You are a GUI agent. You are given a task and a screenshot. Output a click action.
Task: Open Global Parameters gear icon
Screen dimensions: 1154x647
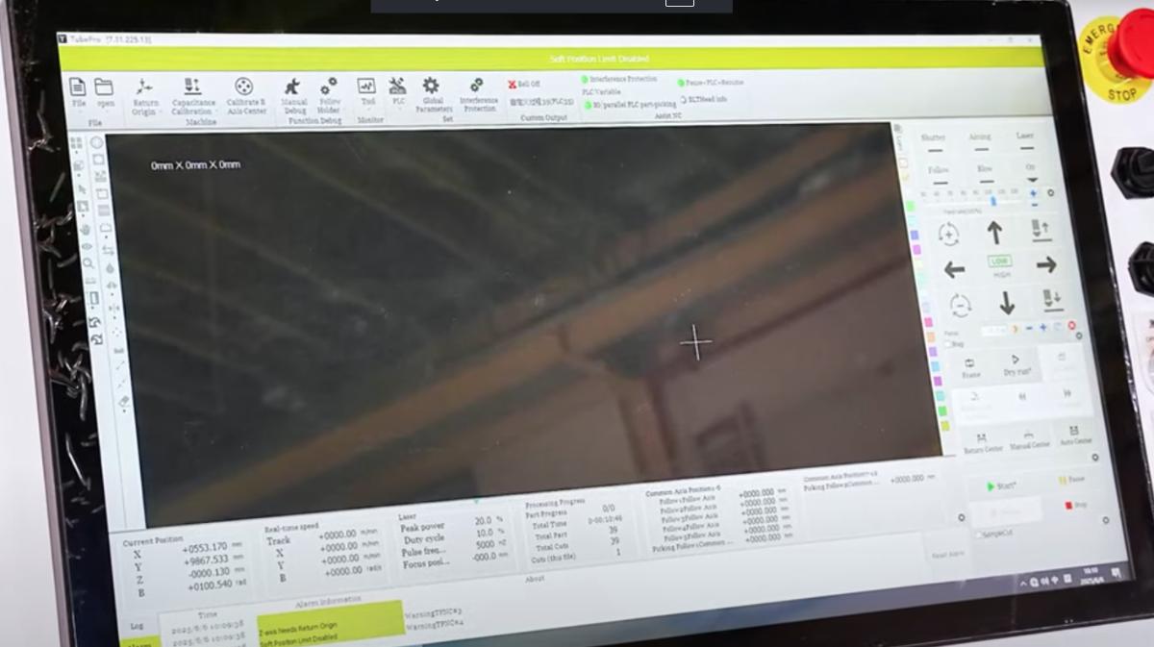click(431, 87)
